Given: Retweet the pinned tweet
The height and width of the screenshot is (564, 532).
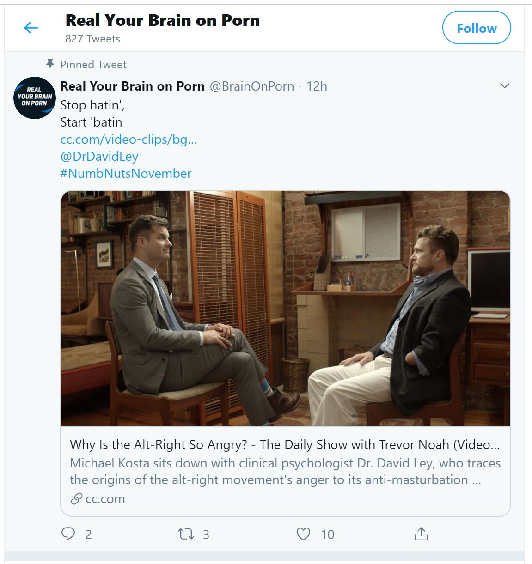Looking at the screenshot, I should point(186,534).
